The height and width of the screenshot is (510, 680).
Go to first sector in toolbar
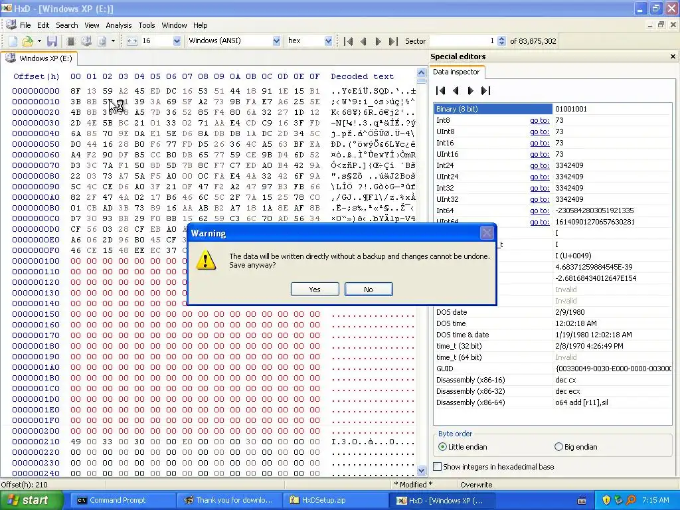348,41
